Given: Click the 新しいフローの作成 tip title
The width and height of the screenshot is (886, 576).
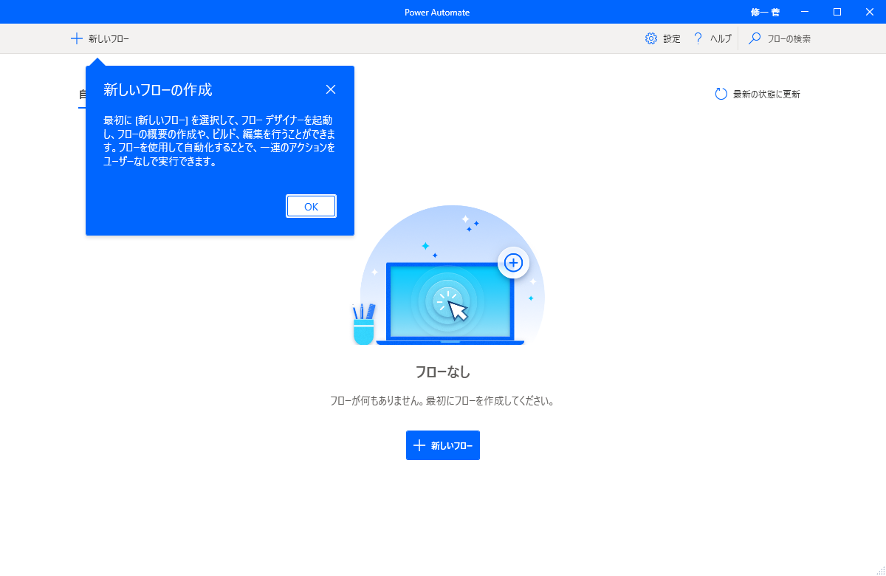Looking at the screenshot, I should coord(158,90).
